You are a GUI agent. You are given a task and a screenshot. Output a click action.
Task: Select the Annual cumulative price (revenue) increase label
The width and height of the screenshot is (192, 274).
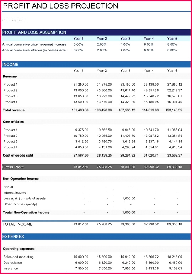coord(34,44)
